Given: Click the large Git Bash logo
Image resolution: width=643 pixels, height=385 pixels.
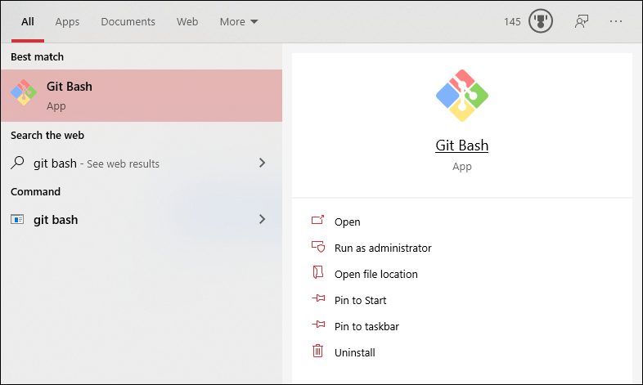Looking at the screenshot, I should [x=461, y=96].
